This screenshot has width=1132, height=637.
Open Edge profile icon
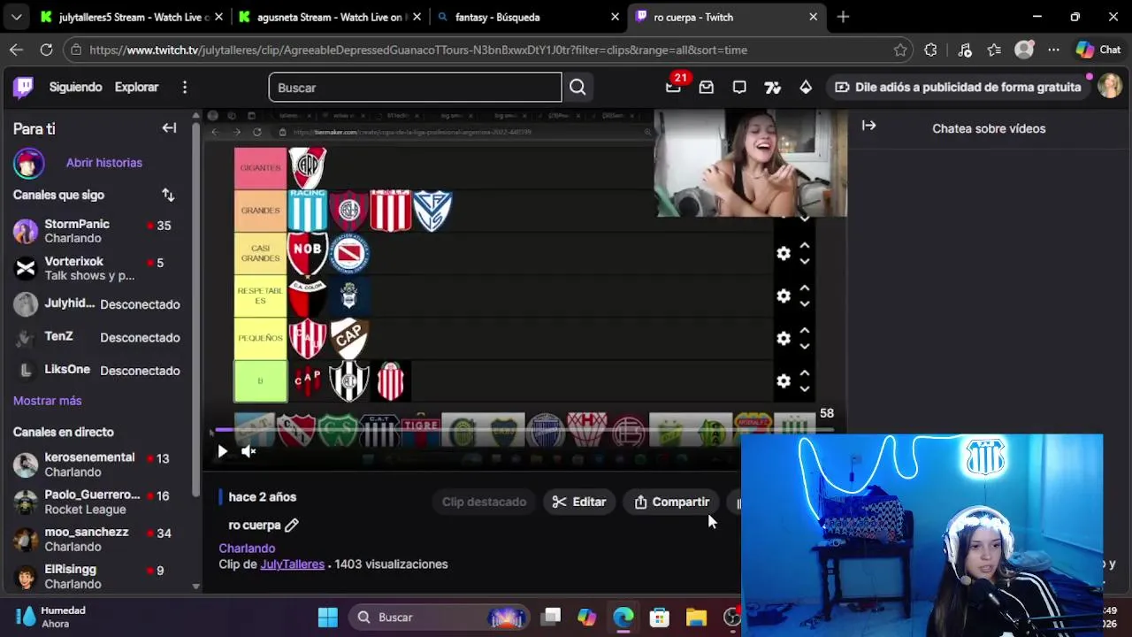point(1024,50)
